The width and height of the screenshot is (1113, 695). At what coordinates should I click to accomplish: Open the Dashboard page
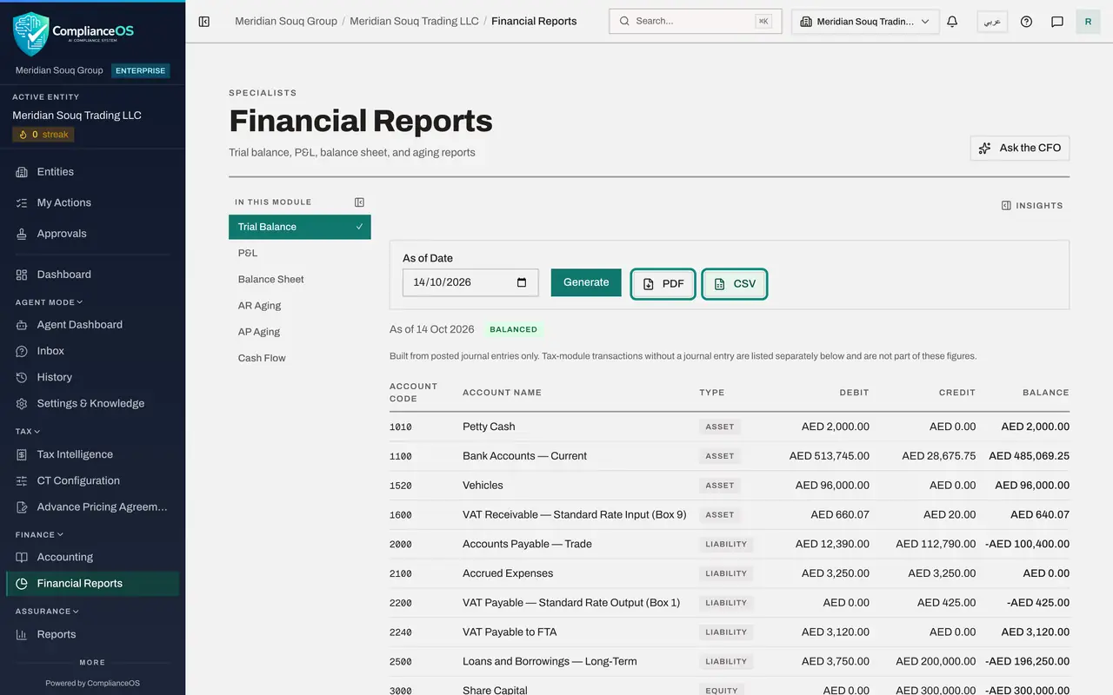pyautogui.click(x=92, y=275)
